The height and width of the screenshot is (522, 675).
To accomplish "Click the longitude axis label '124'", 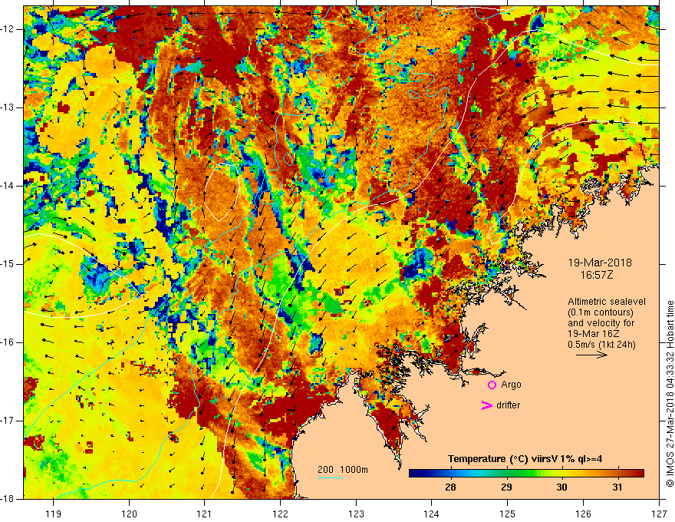I will click(432, 514).
